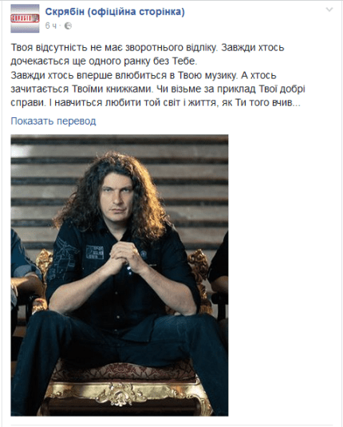Image resolution: width=343 pixels, height=427 pixels.
Task: Click the globe public-audience icon
Action: point(68,26)
